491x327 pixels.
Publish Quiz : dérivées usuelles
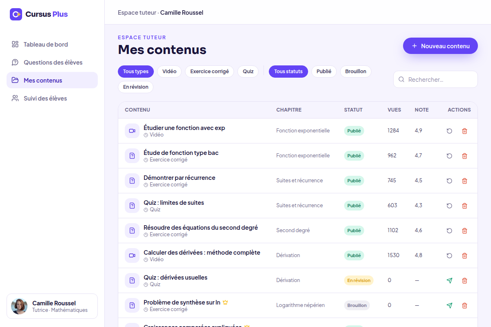(449, 280)
